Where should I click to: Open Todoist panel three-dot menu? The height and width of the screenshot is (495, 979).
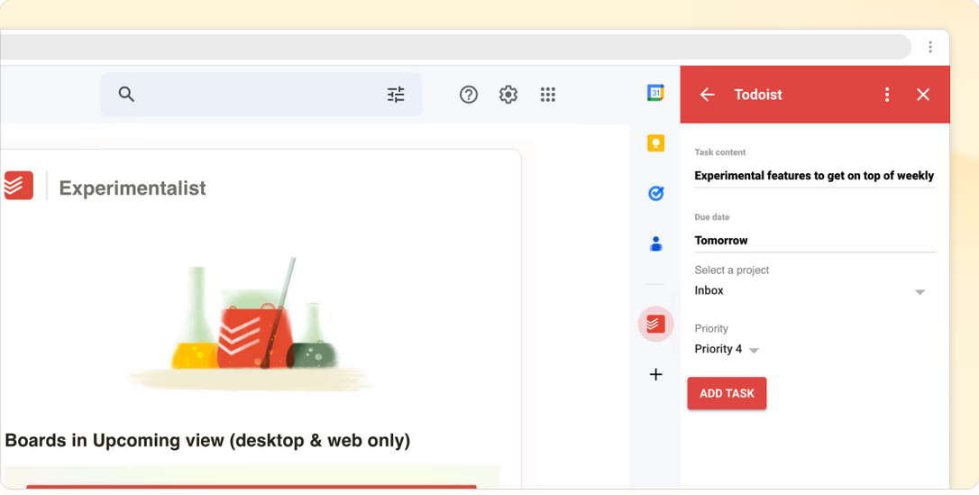886,95
